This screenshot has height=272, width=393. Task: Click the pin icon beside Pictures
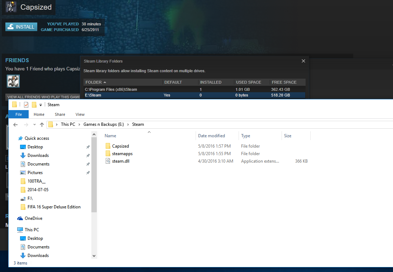point(88,173)
